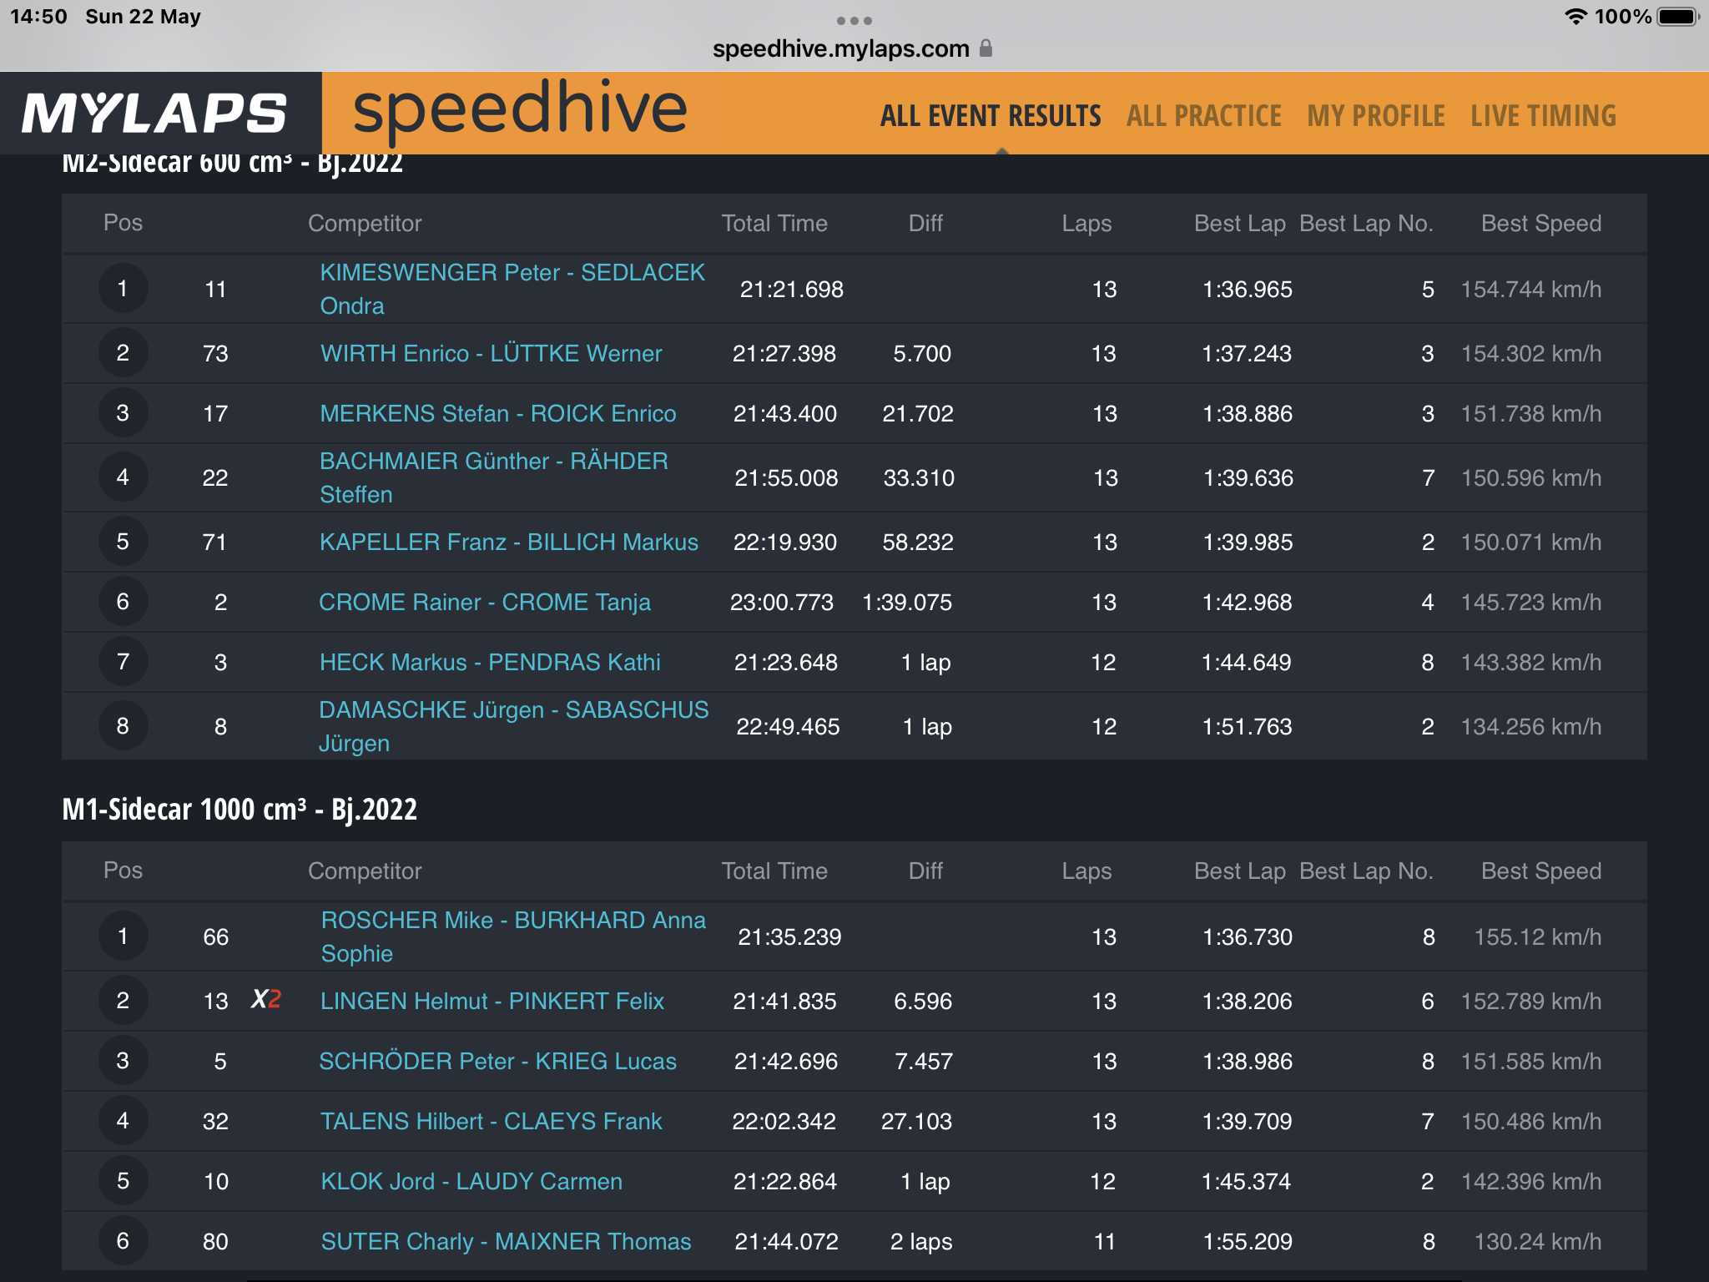
Task: Click position badge 6 in SUTER row
Action: click(123, 1241)
